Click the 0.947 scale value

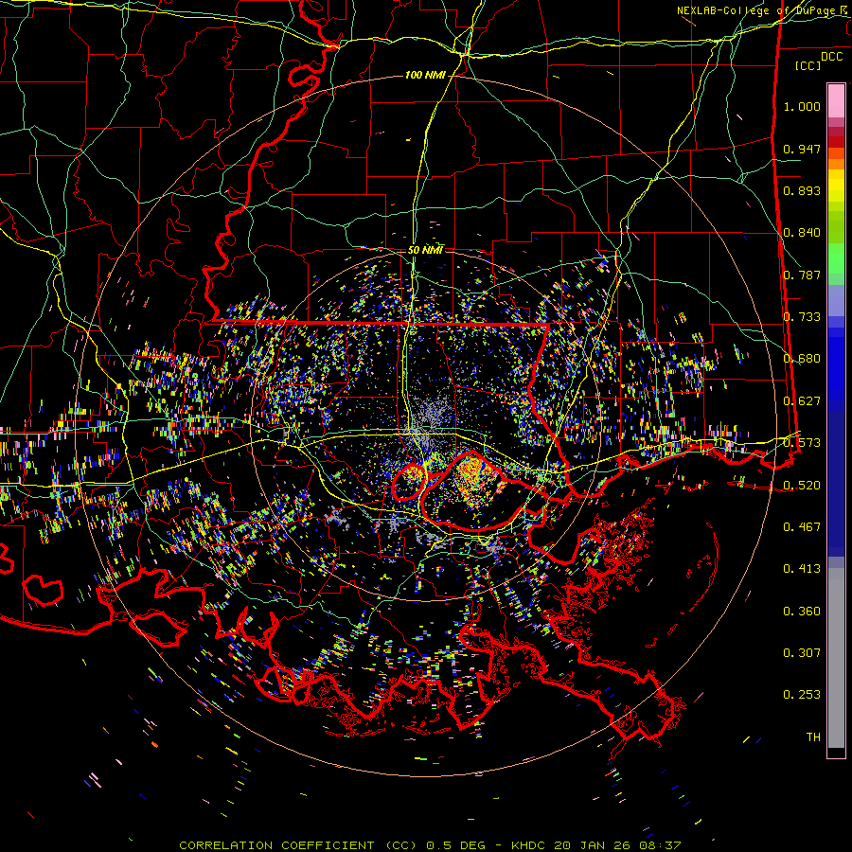pos(802,149)
